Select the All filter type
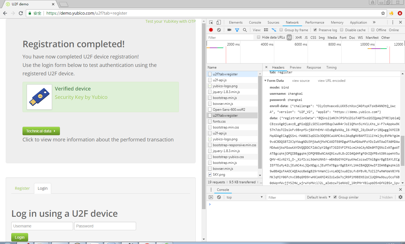The image size is (405, 244). point(289,37)
